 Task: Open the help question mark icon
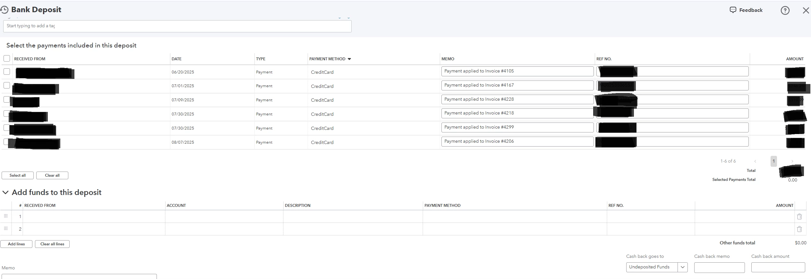[x=785, y=11]
